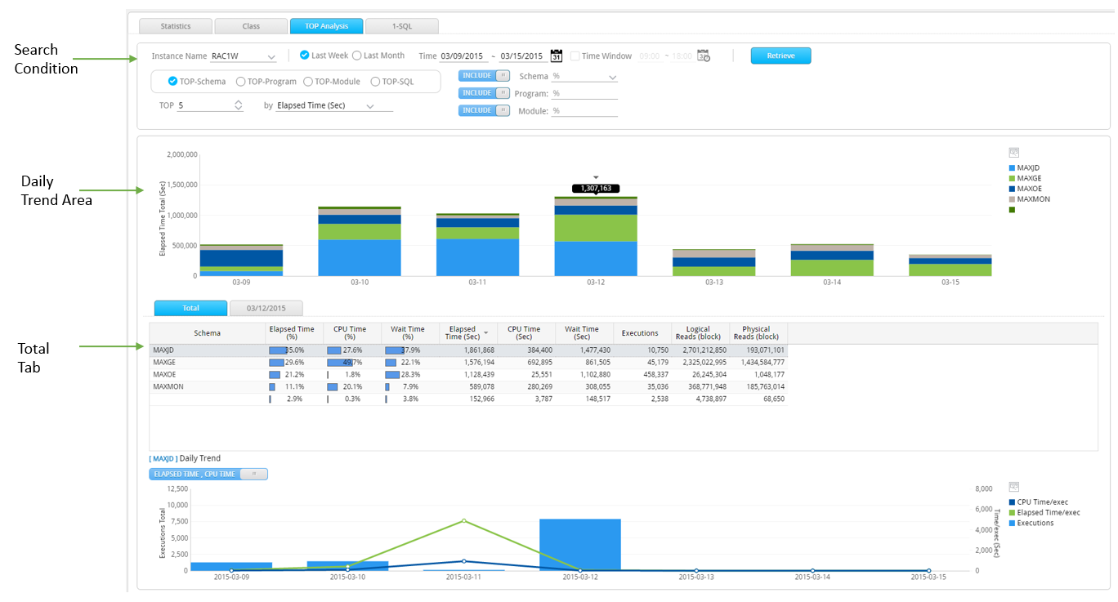The height and width of the screenshot is (602, 1118).
Task: Click the Elapsed Time/exec legend entry
Action: (1044, 513)
